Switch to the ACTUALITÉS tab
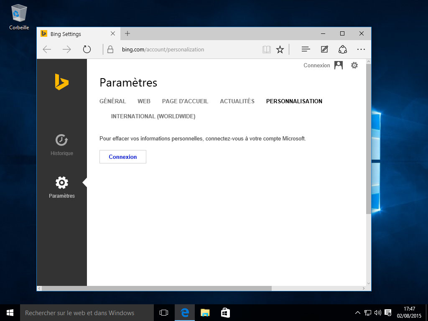The width and height of the screenshot is (428, 321). pos(237,101)
